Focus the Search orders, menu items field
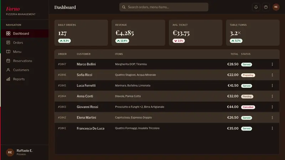 tap(164, 7)
